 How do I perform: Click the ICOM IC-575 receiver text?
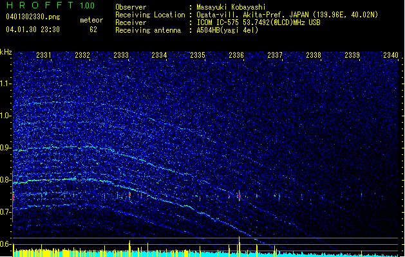point(258,22)
